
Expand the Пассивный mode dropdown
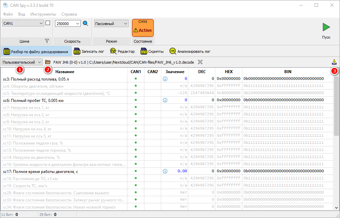coord(111,23)
